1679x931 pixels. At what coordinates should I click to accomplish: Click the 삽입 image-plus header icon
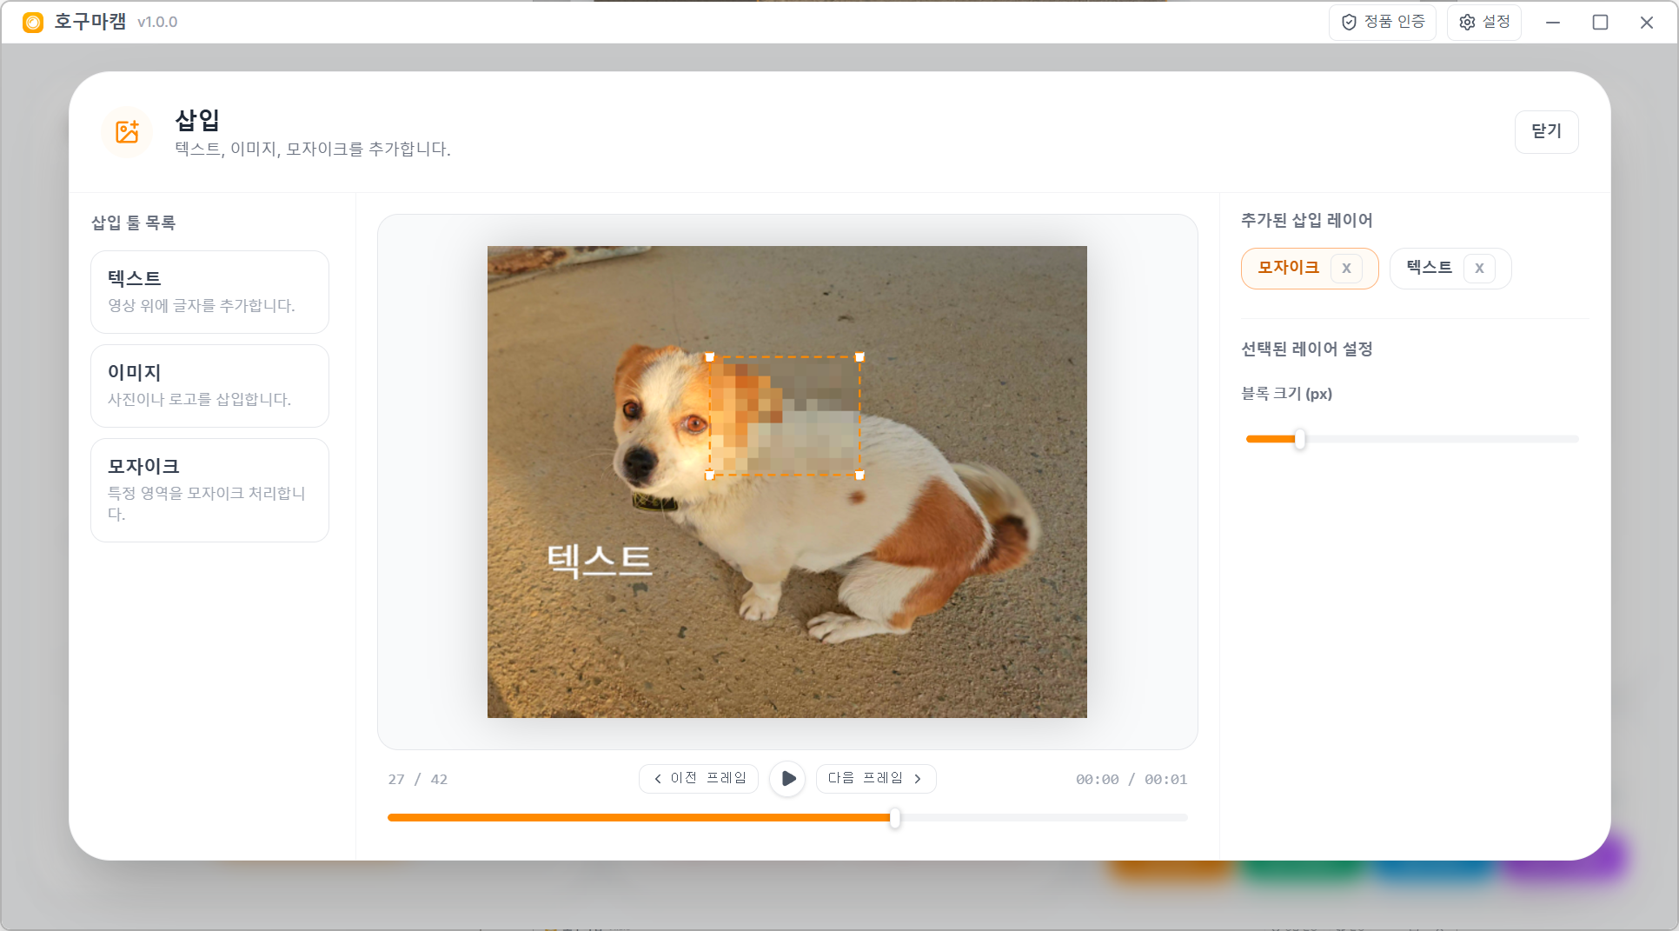pyautogui.click(x=127, y=132)
